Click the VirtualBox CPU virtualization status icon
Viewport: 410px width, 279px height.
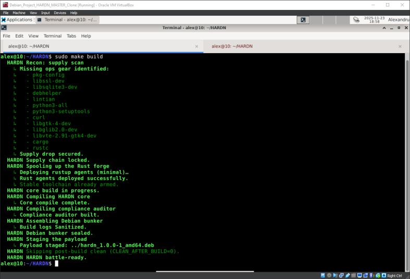pyautogui.click(x=371, y=275)
